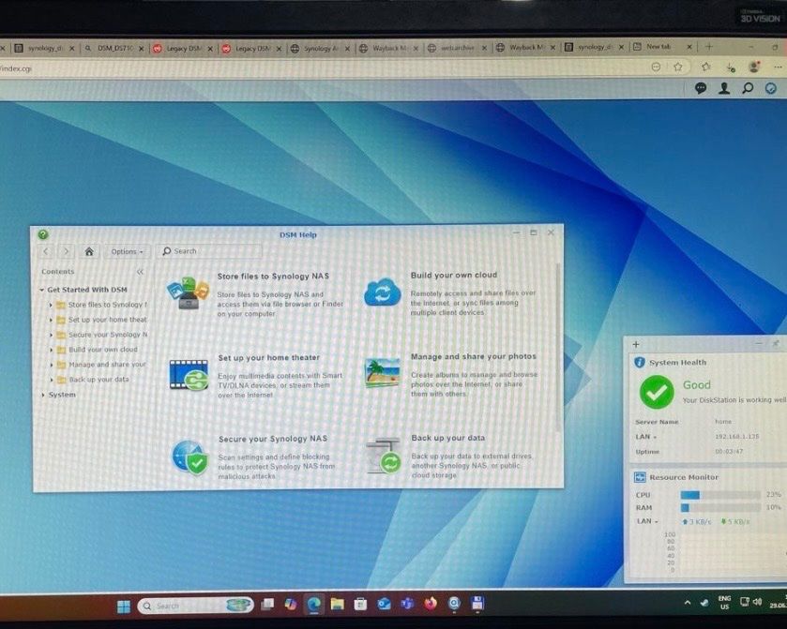Click the green DSM Help question mark icon
The height and width of the screenshot is (629, 787).
coord(43,234)
